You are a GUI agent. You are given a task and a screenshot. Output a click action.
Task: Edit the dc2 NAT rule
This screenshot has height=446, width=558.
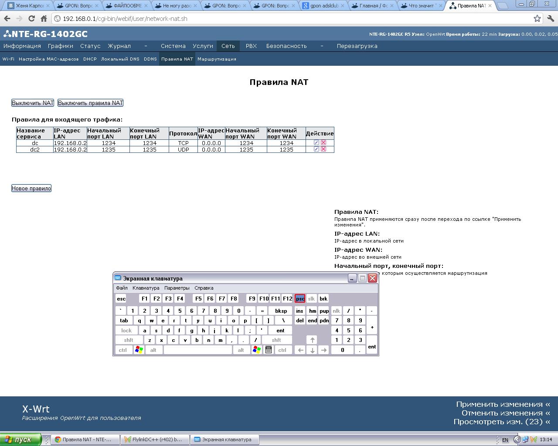click(316, 149)
